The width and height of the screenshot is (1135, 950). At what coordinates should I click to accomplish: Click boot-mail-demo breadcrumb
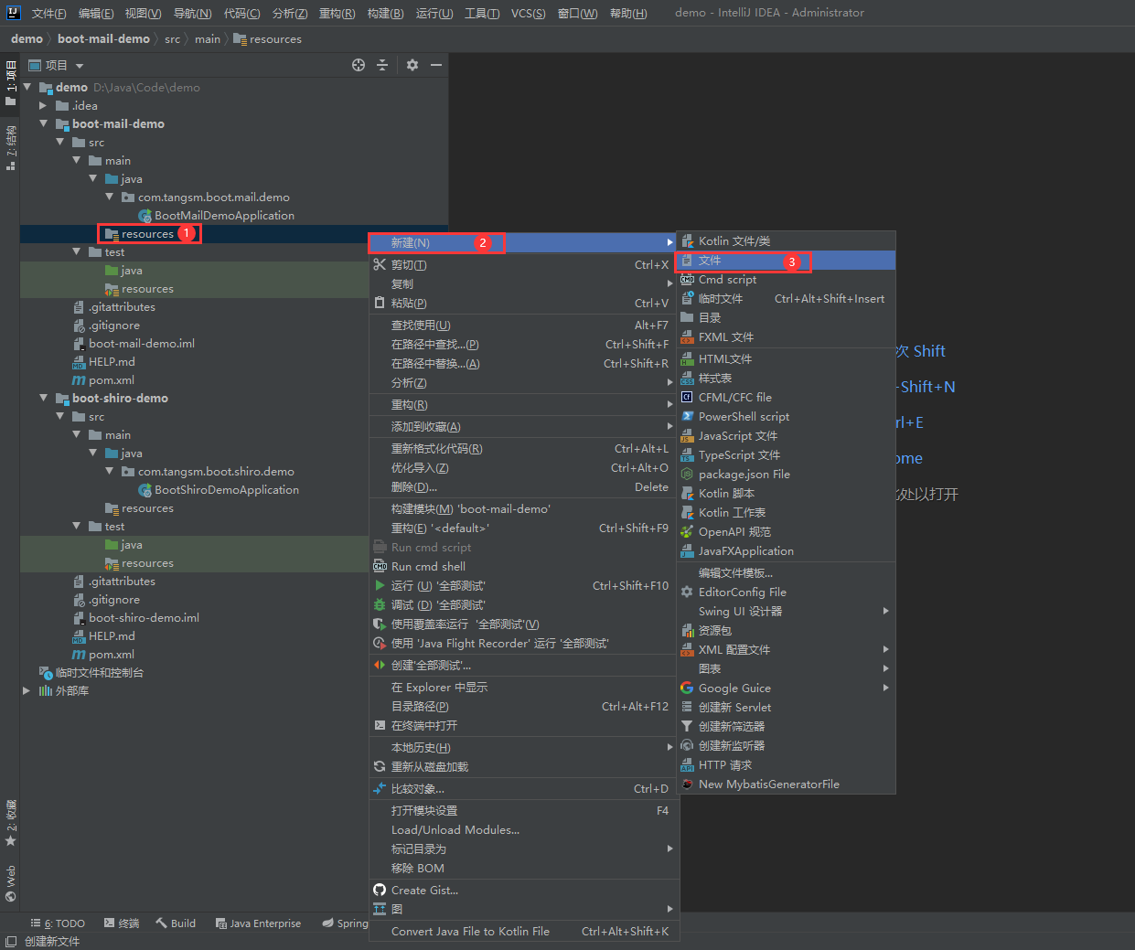tap(103, 38)
